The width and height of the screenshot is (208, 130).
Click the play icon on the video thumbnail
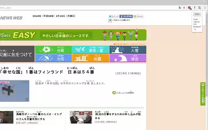click(27, 99)
